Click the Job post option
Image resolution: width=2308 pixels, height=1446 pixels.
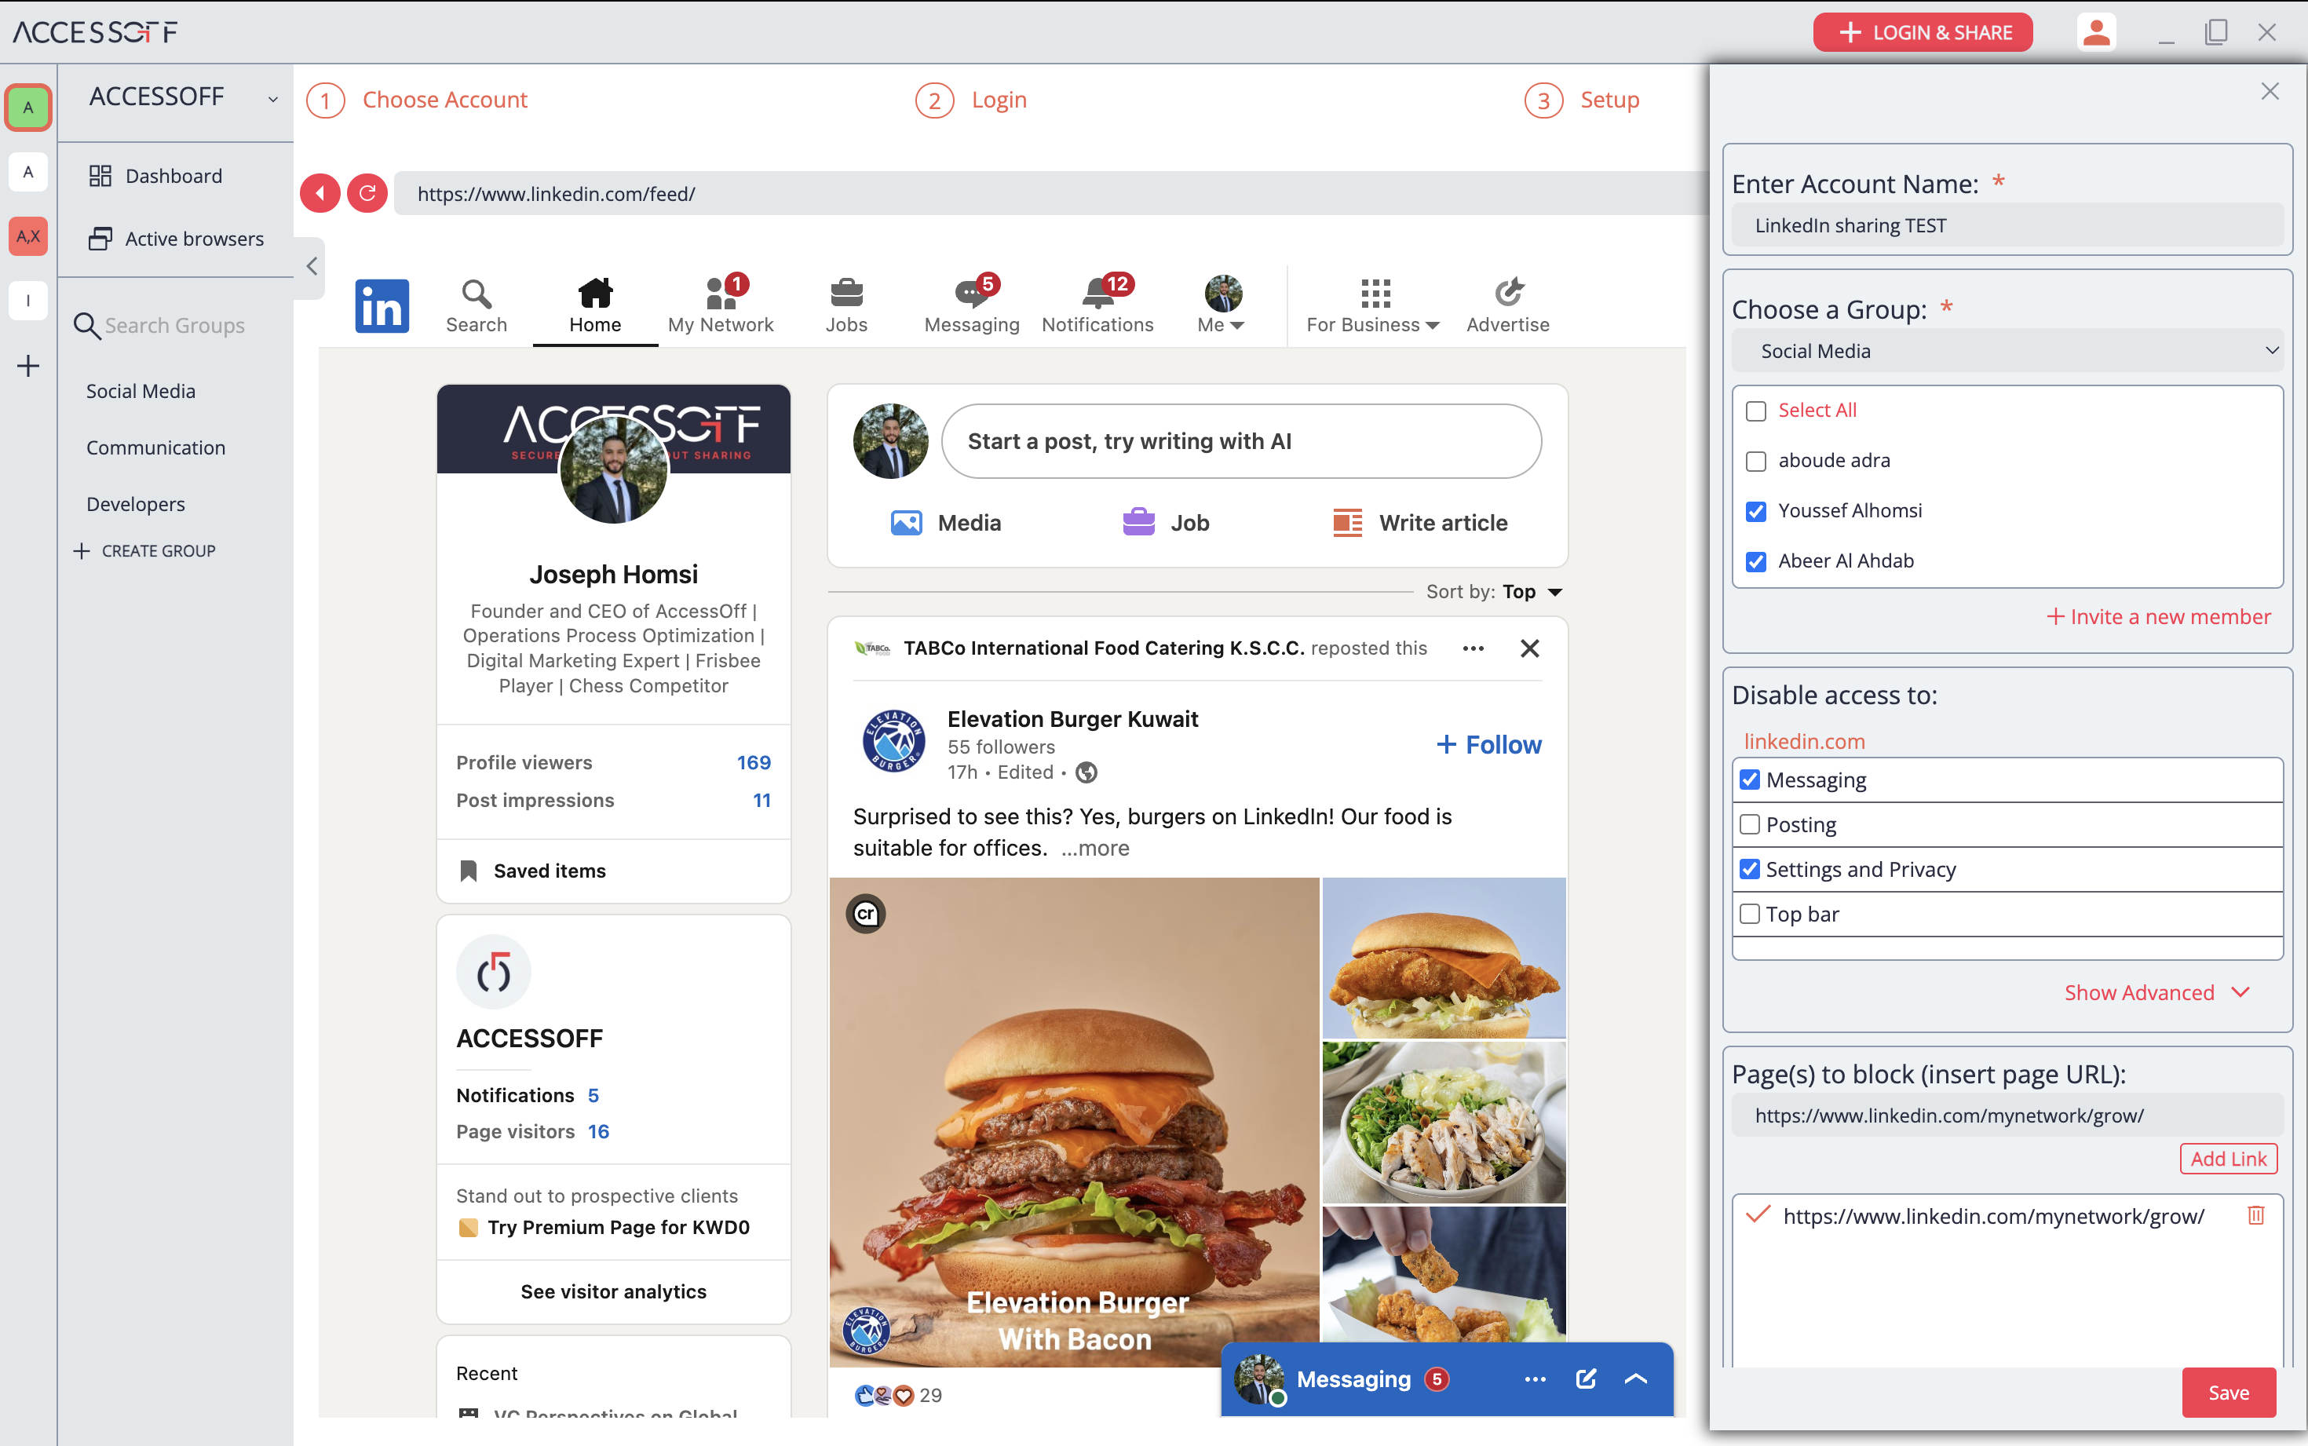tap(1166, 523)
